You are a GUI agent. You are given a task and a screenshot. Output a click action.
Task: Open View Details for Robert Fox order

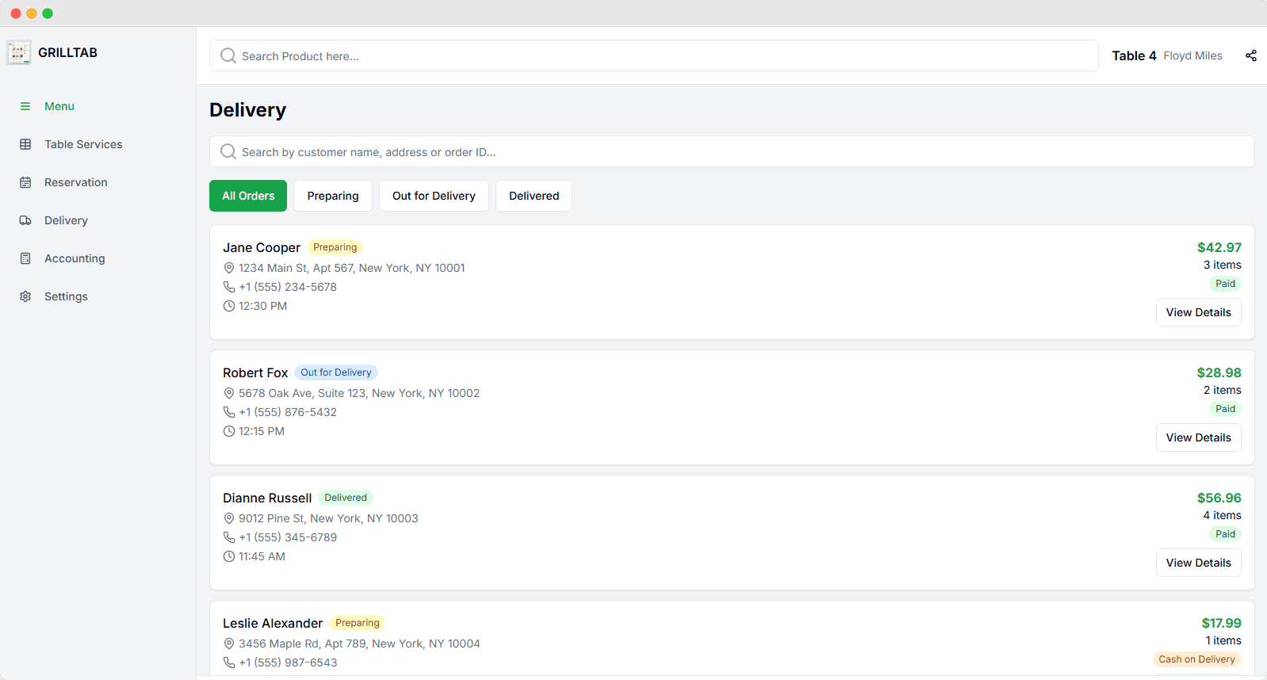pyautogui.click(x=1198, y=437)
